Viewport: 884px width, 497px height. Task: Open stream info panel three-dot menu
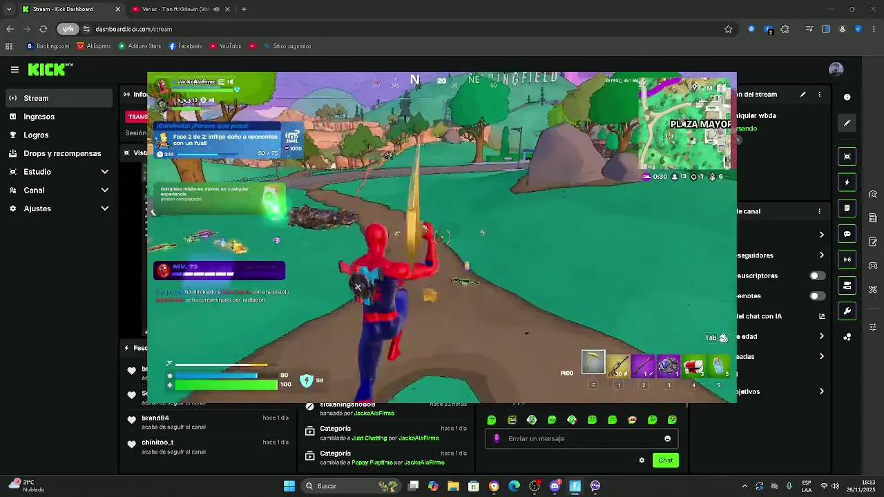(820, 95)
